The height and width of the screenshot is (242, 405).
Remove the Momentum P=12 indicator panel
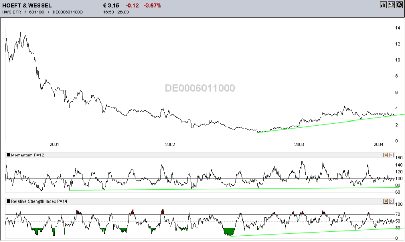tap(391, 155)
